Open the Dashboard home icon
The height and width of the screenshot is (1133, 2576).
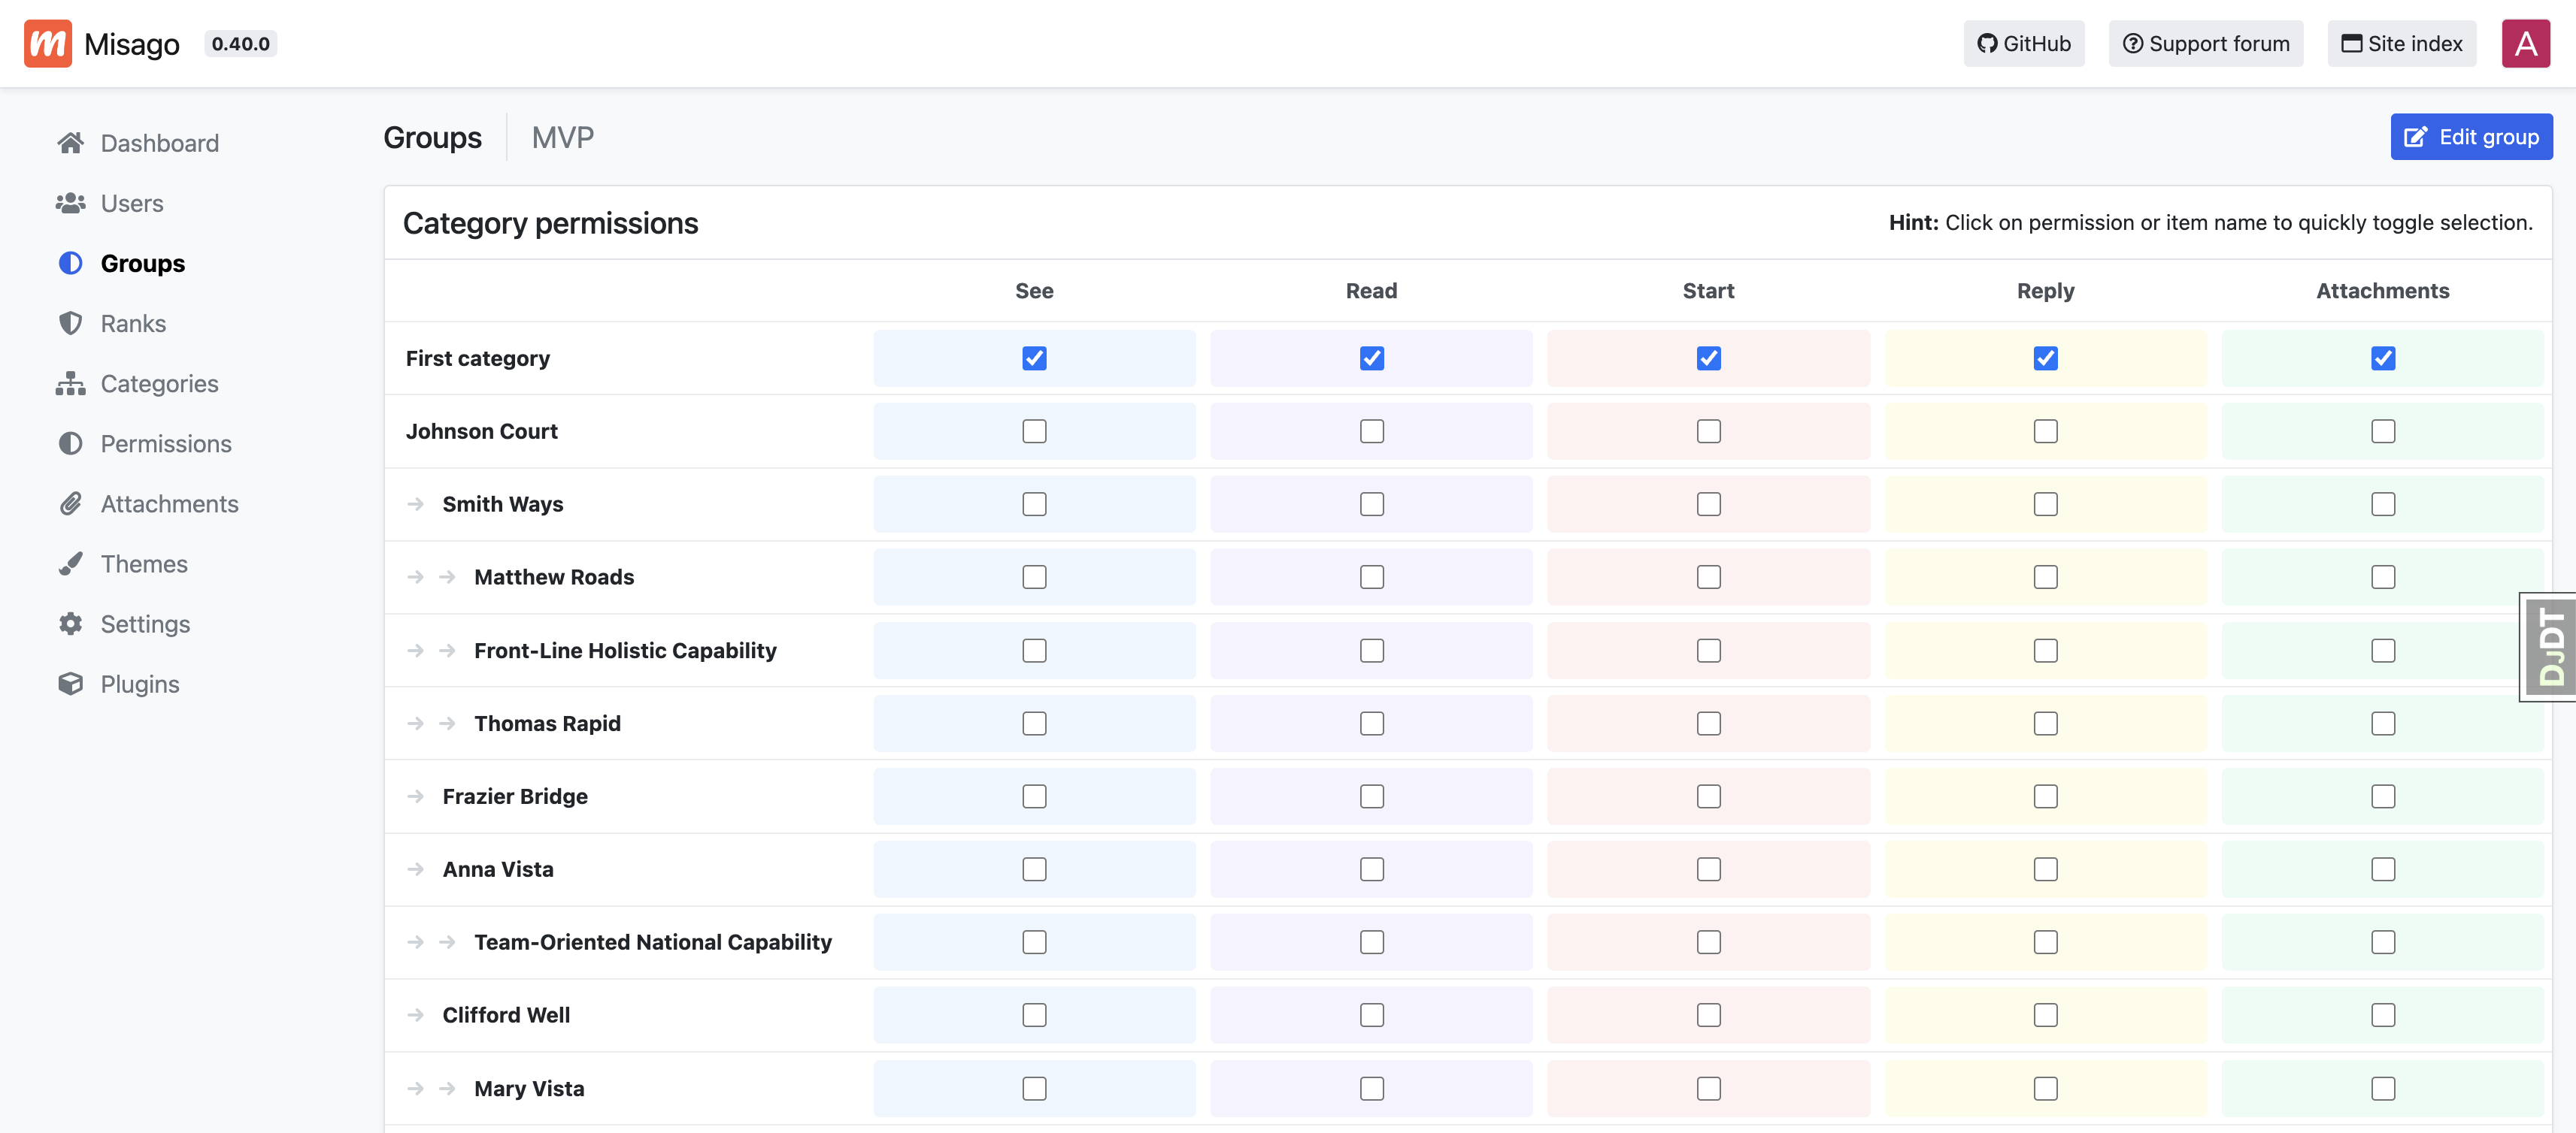pyautogui.click(x=70, y=143)
